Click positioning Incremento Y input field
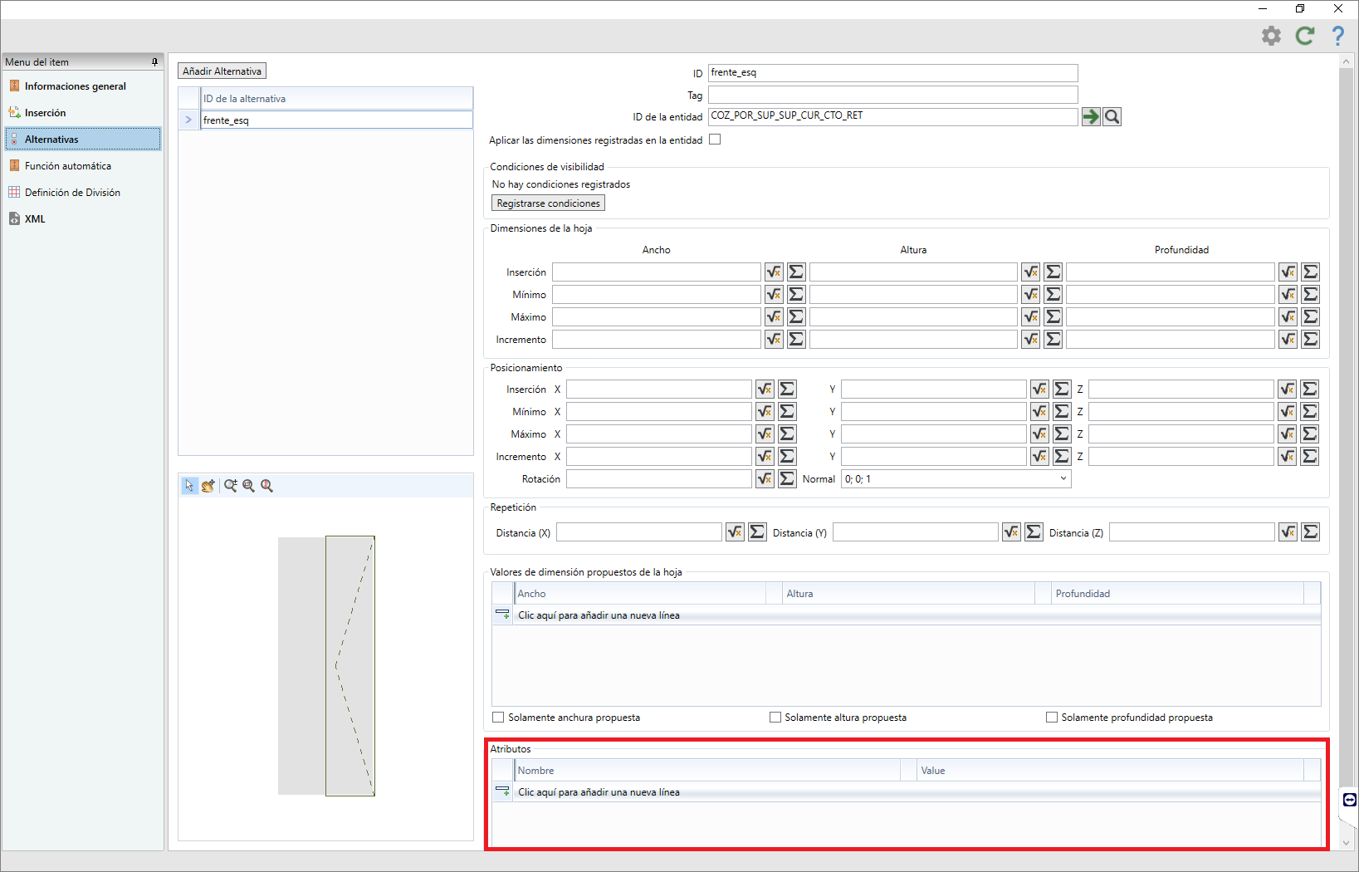 (x=934, y=457)
